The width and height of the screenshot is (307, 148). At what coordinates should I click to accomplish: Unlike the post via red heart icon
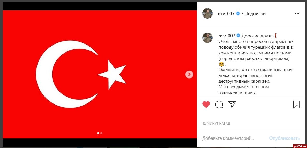[206, 105]
